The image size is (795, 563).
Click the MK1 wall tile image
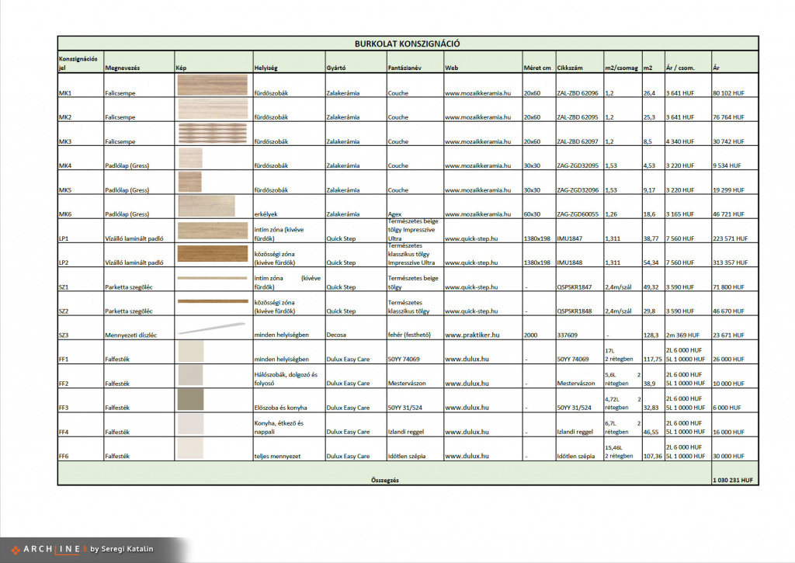click(x=213, y=85)
